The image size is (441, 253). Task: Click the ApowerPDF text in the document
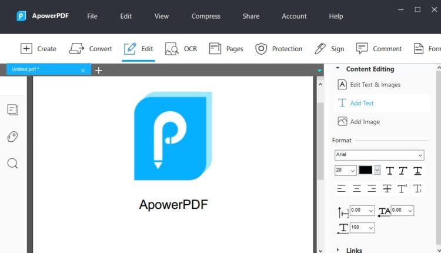point(173,205)
